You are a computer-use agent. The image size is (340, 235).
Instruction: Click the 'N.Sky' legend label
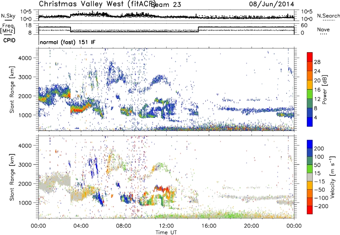point(8,16)
